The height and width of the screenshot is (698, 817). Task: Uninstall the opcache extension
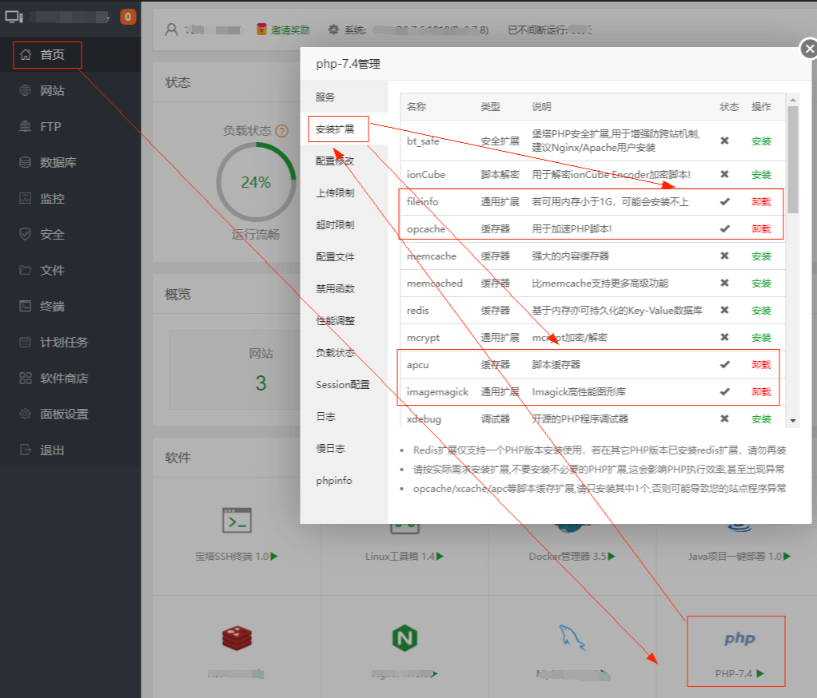click(x=759, y=228)
